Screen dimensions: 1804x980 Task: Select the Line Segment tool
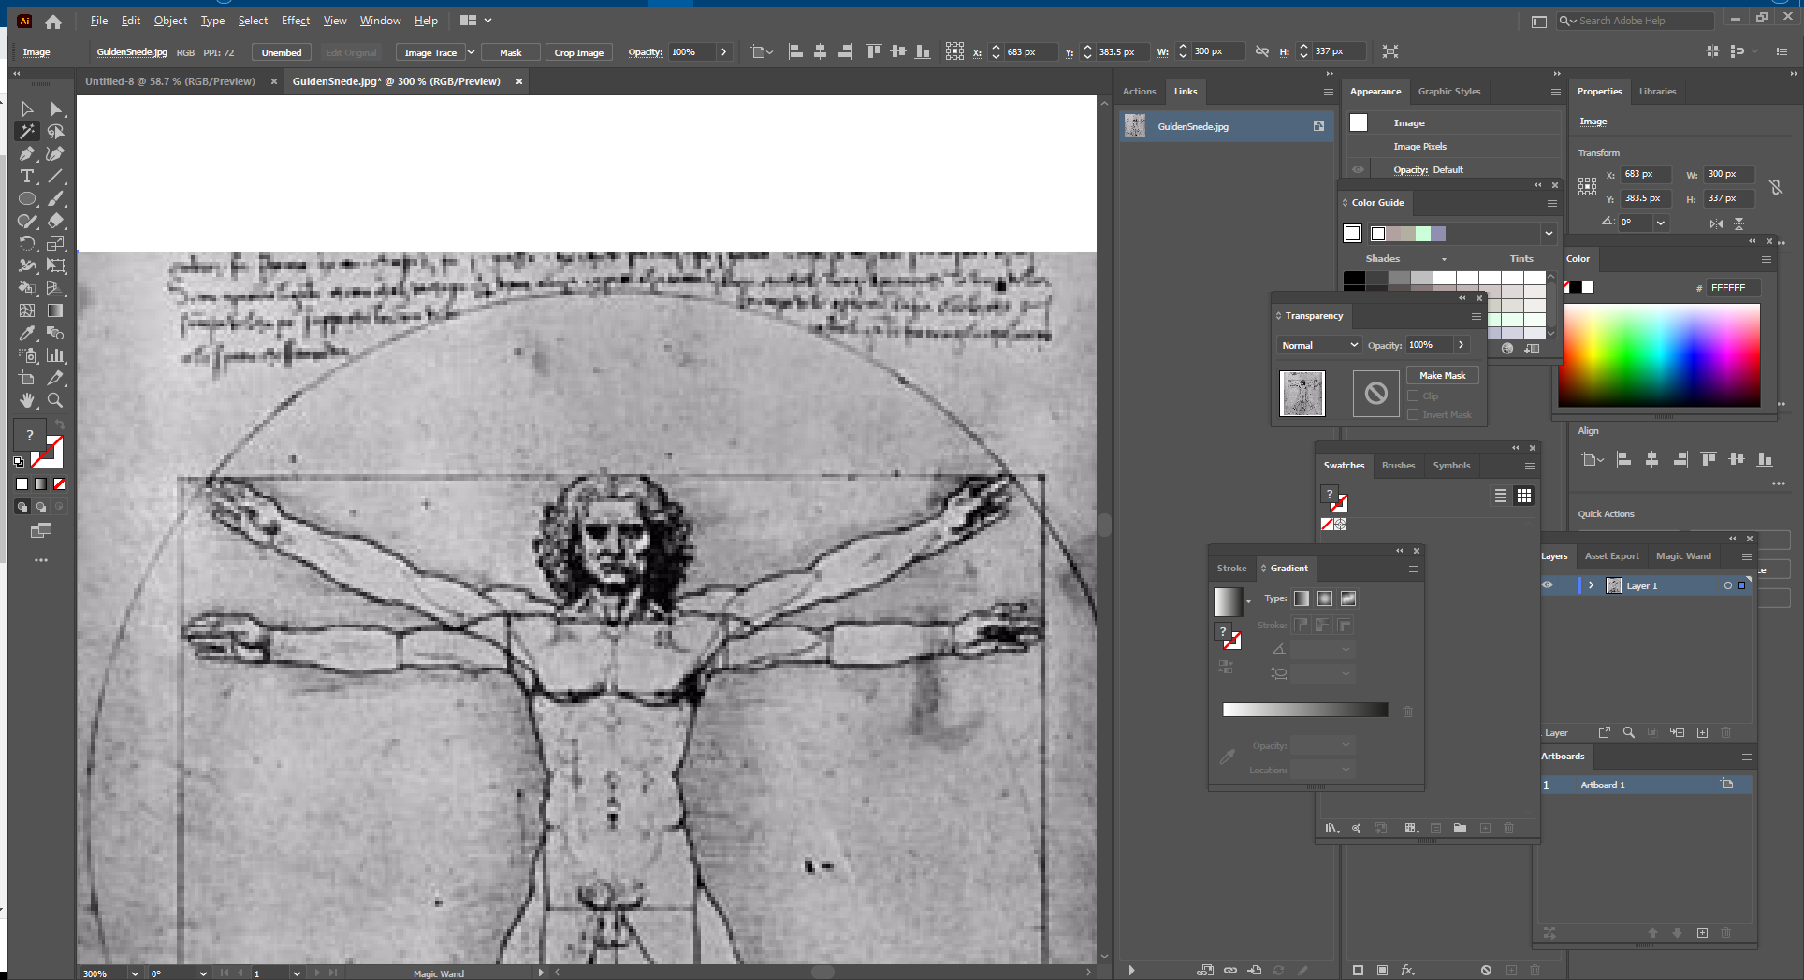56,177
